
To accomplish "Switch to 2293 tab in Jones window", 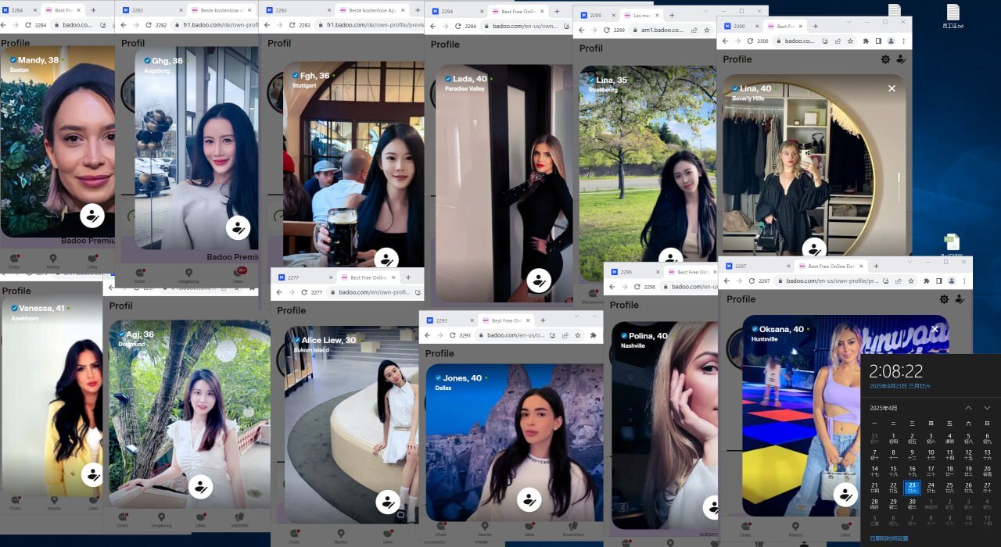I will pos(448,320).
